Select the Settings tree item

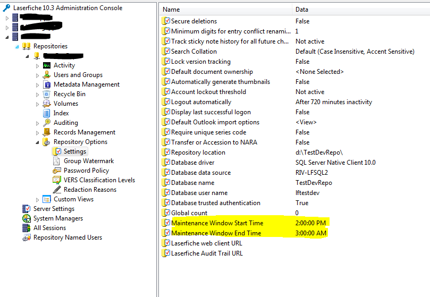pyautogui.click(x=75, y=151)
